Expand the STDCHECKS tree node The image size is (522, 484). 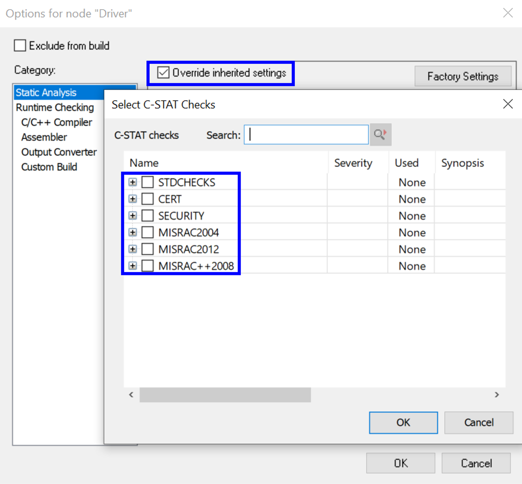tap(132, 182)
